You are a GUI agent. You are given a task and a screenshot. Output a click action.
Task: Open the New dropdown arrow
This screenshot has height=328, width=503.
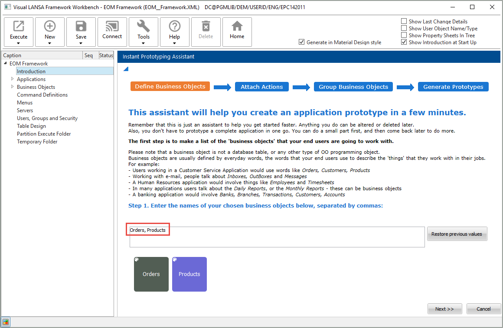pyautogui.click(x=50, y=43)
